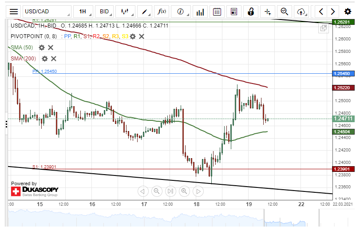The width and height of the screenshot is (356, 231).
Task: Activate the crosshair cursor tool
Action: 268,12
